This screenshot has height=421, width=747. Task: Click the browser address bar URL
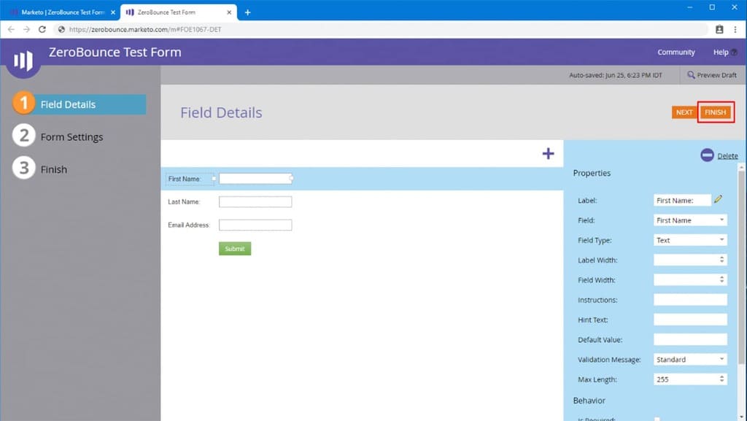point(145,29)
